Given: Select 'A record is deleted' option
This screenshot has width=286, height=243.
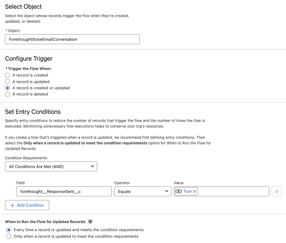Looking at the screenshot, I should pos(7,94).
